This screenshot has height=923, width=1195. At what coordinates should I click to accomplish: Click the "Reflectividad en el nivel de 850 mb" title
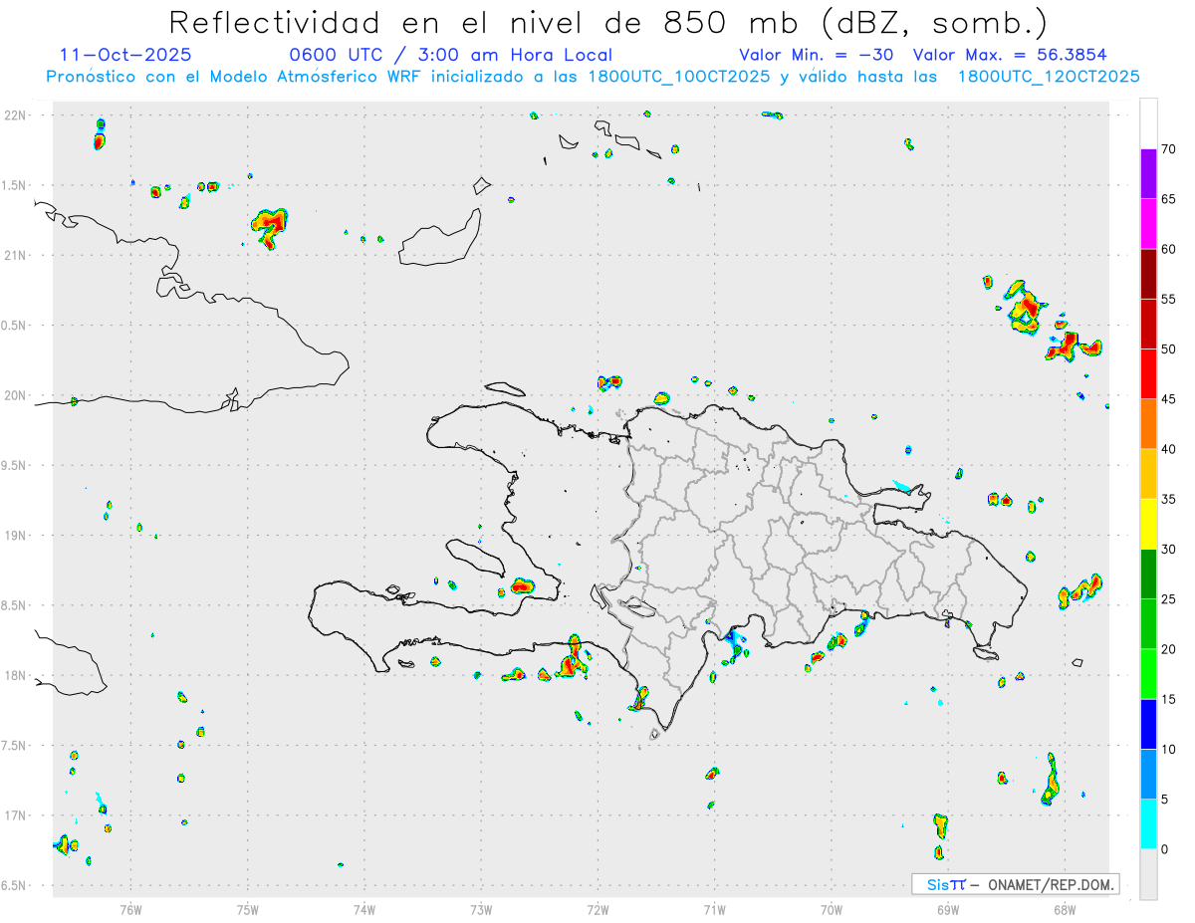click(x=607, y=22)
